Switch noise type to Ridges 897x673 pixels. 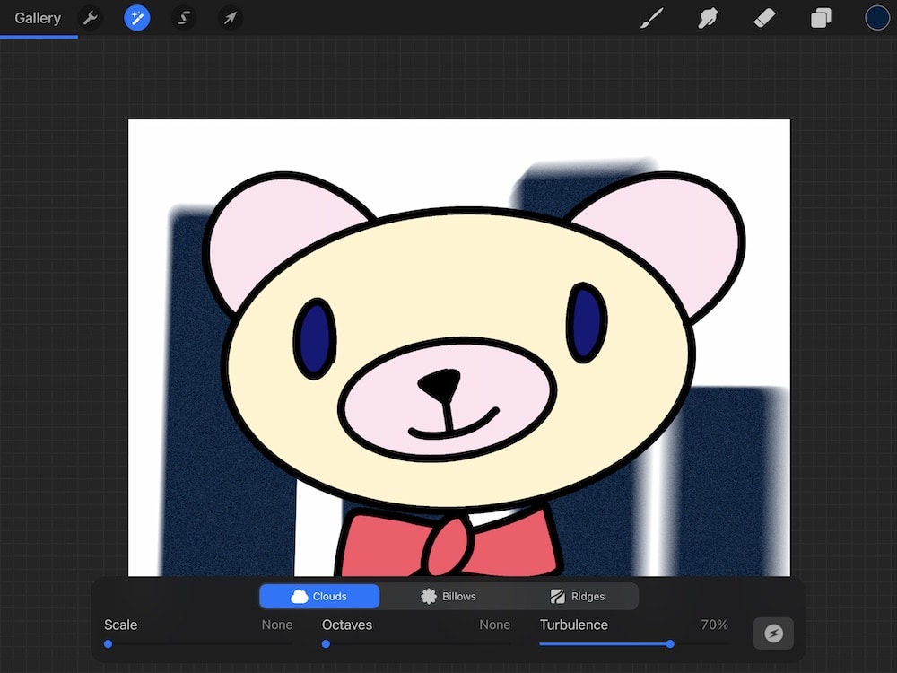(577, 597)
